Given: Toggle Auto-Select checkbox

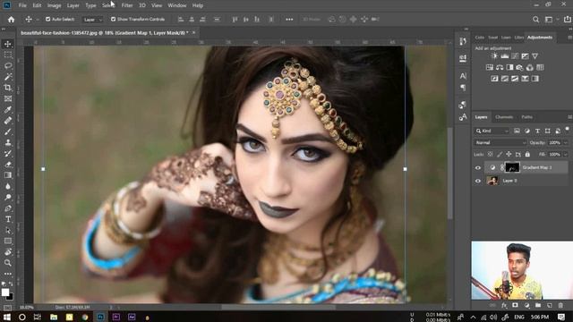Looking at the screenshot, I should [x=47, y=19].
